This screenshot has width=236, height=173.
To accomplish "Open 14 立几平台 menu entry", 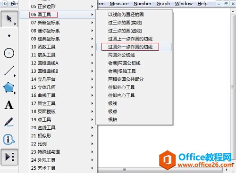I will (57, 79).
